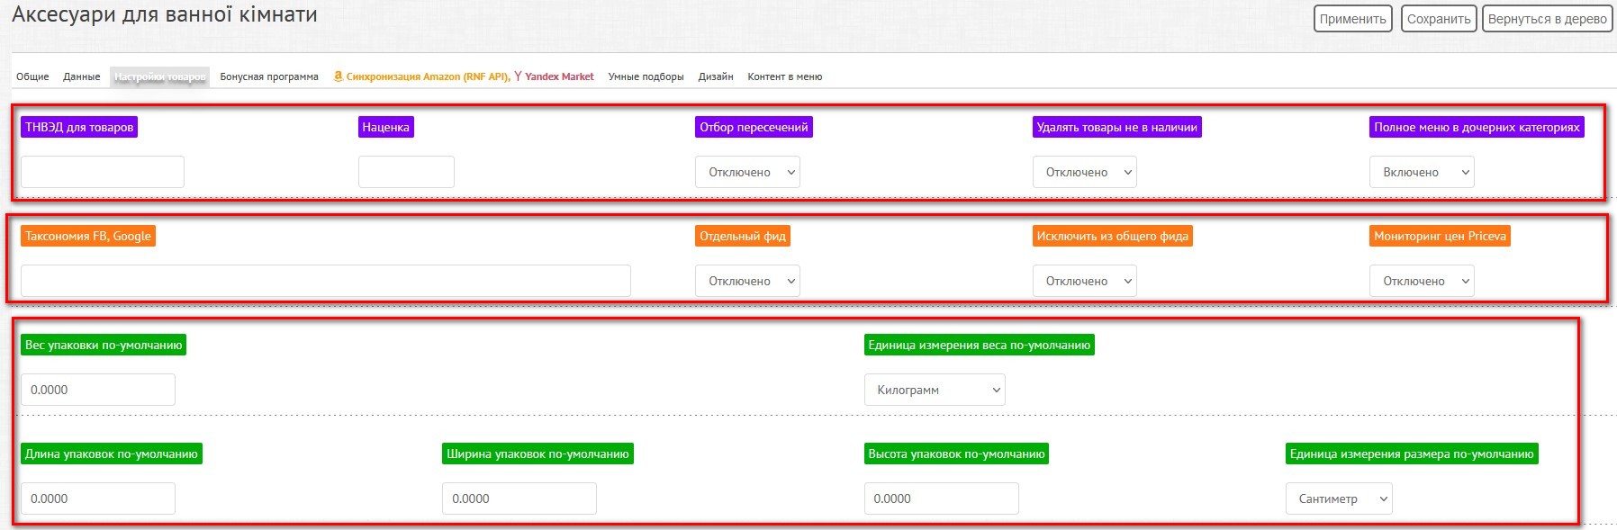Expand the Сантиметр size unit dropdown

click(1338, 499)
